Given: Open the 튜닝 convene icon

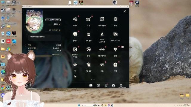Looking at the screenshot, I should click(115, 19).
